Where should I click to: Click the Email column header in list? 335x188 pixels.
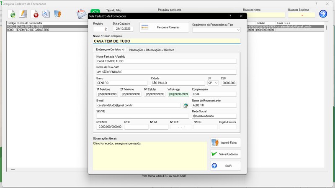(283, 23)
